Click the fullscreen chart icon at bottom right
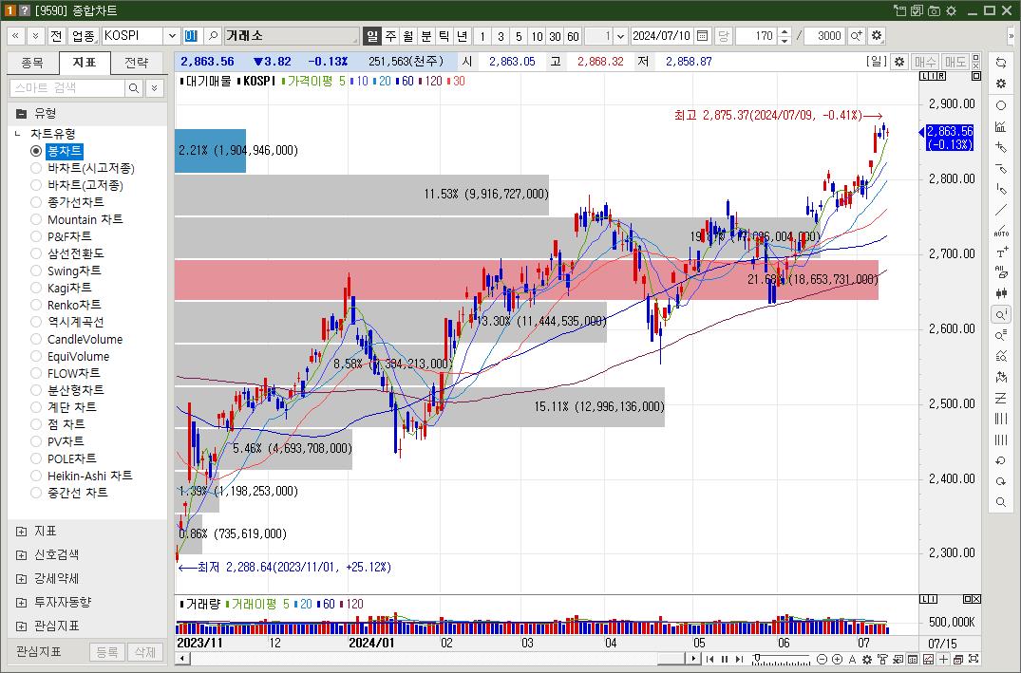1021x673 pixels. coord(974,660)
